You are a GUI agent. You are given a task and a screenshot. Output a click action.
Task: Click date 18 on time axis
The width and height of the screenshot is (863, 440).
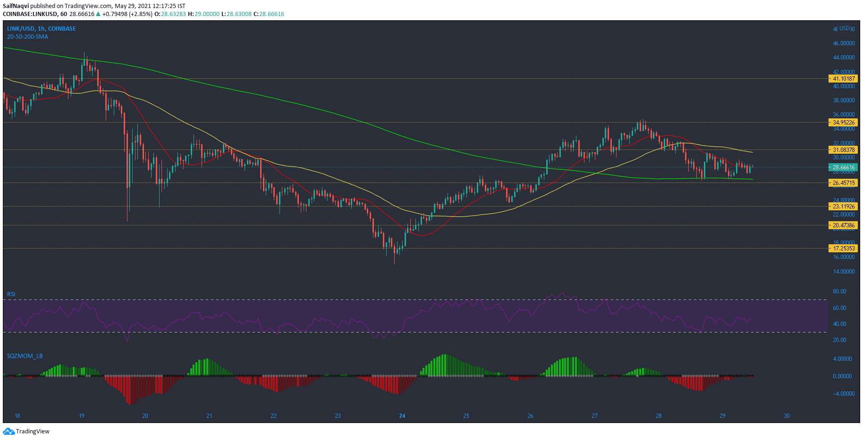pyautogui.click(x=17, y=416)
